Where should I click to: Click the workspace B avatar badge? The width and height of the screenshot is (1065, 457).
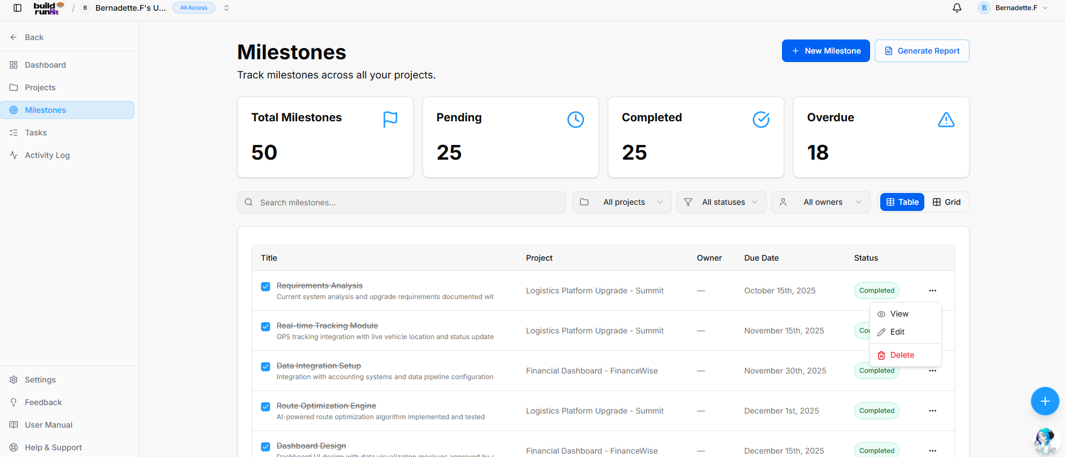(85, 8)
